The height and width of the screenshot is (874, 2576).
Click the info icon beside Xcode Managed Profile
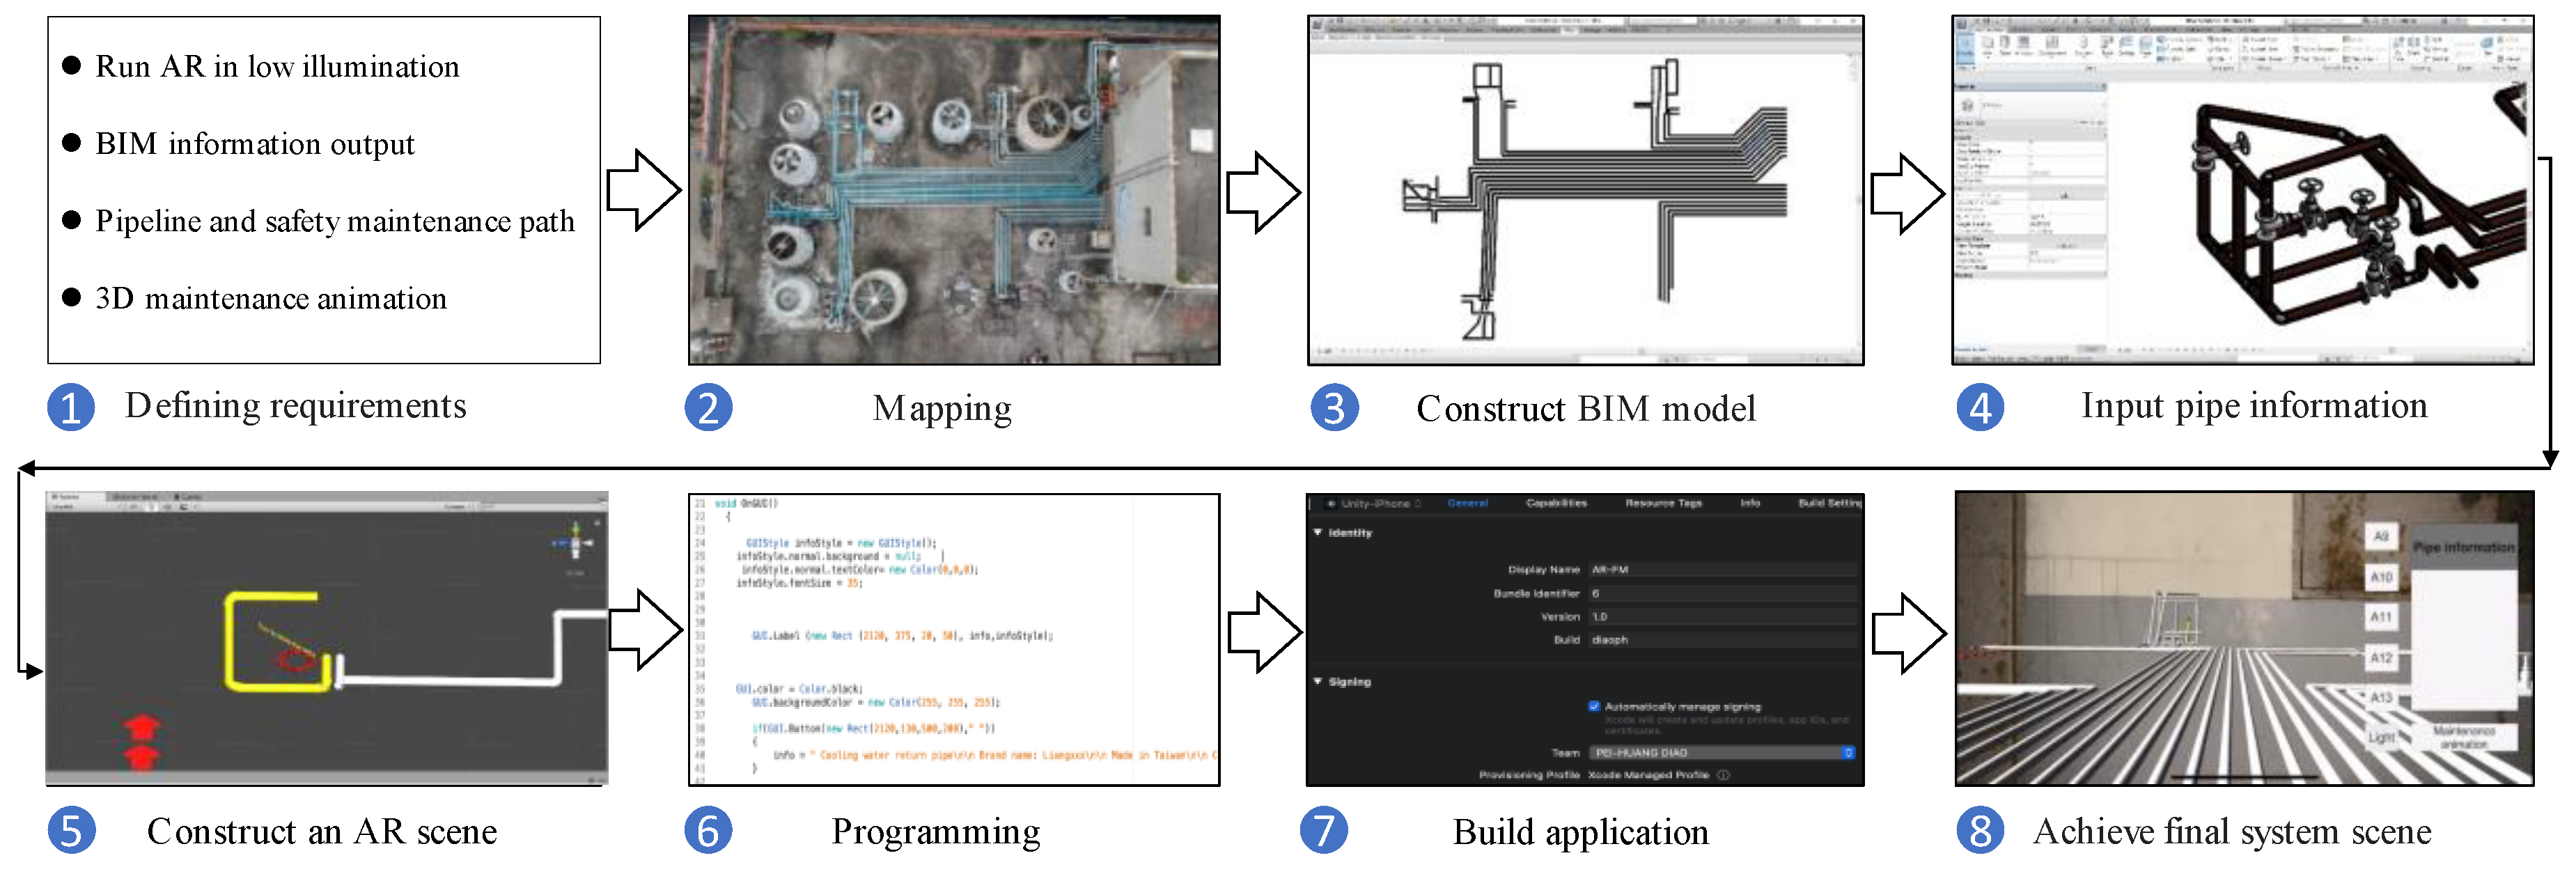point(1723,775)
